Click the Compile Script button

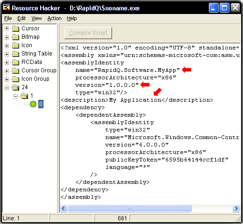click(x=88, y=33)
